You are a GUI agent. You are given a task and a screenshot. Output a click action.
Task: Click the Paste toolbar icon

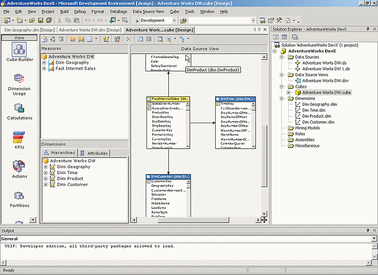pyautogui.click(x=77, y=21)
